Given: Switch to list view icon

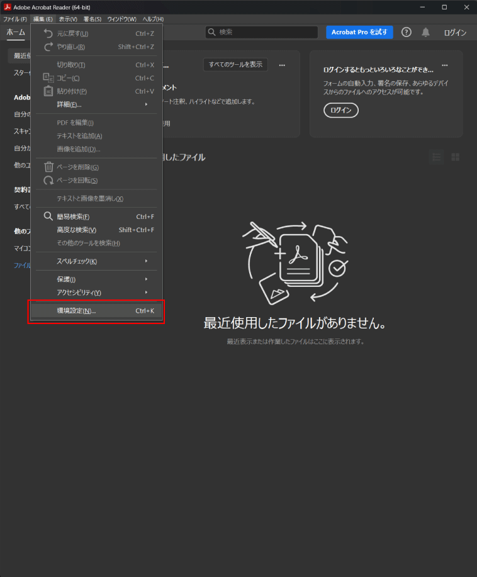Looking at the screenshot, I should coord(437,157).
